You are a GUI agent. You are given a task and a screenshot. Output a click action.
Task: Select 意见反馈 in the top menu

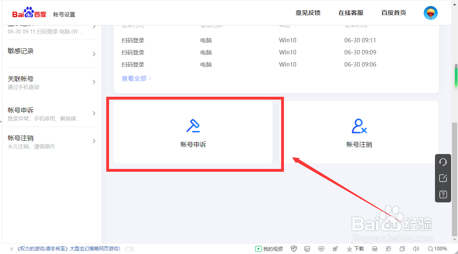coord(308,12)
